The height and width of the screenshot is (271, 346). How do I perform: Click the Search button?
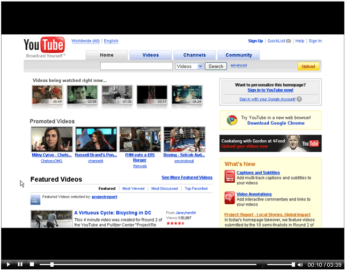(216, 66)
